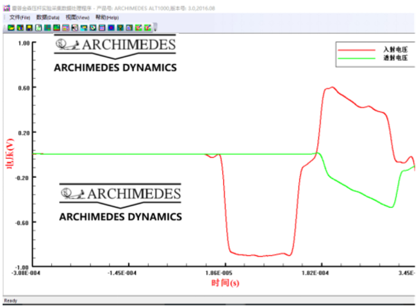Click the yellow question mark help icon
This screenshot has height=306, width=419.
120,28
